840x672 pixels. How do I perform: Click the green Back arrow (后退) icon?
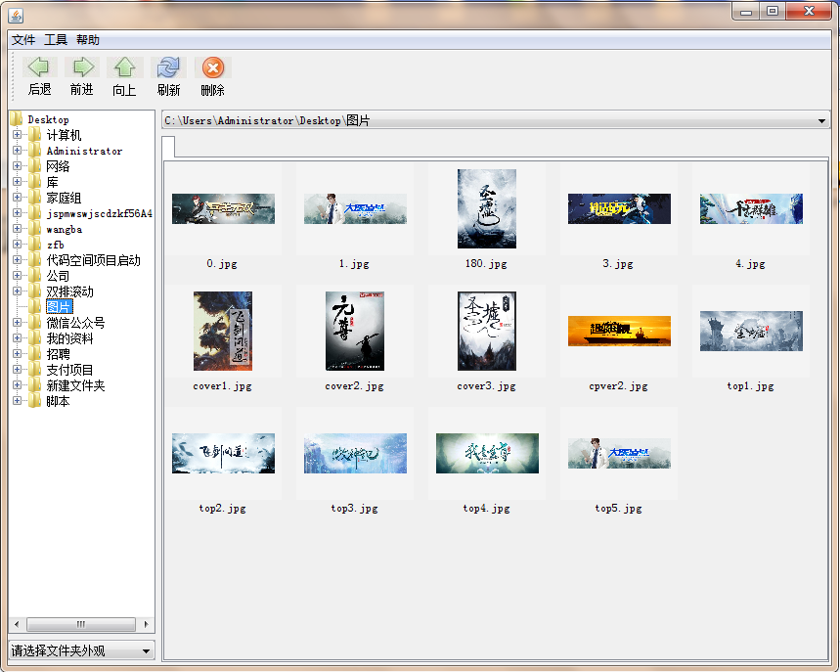(x=38, y=67)
